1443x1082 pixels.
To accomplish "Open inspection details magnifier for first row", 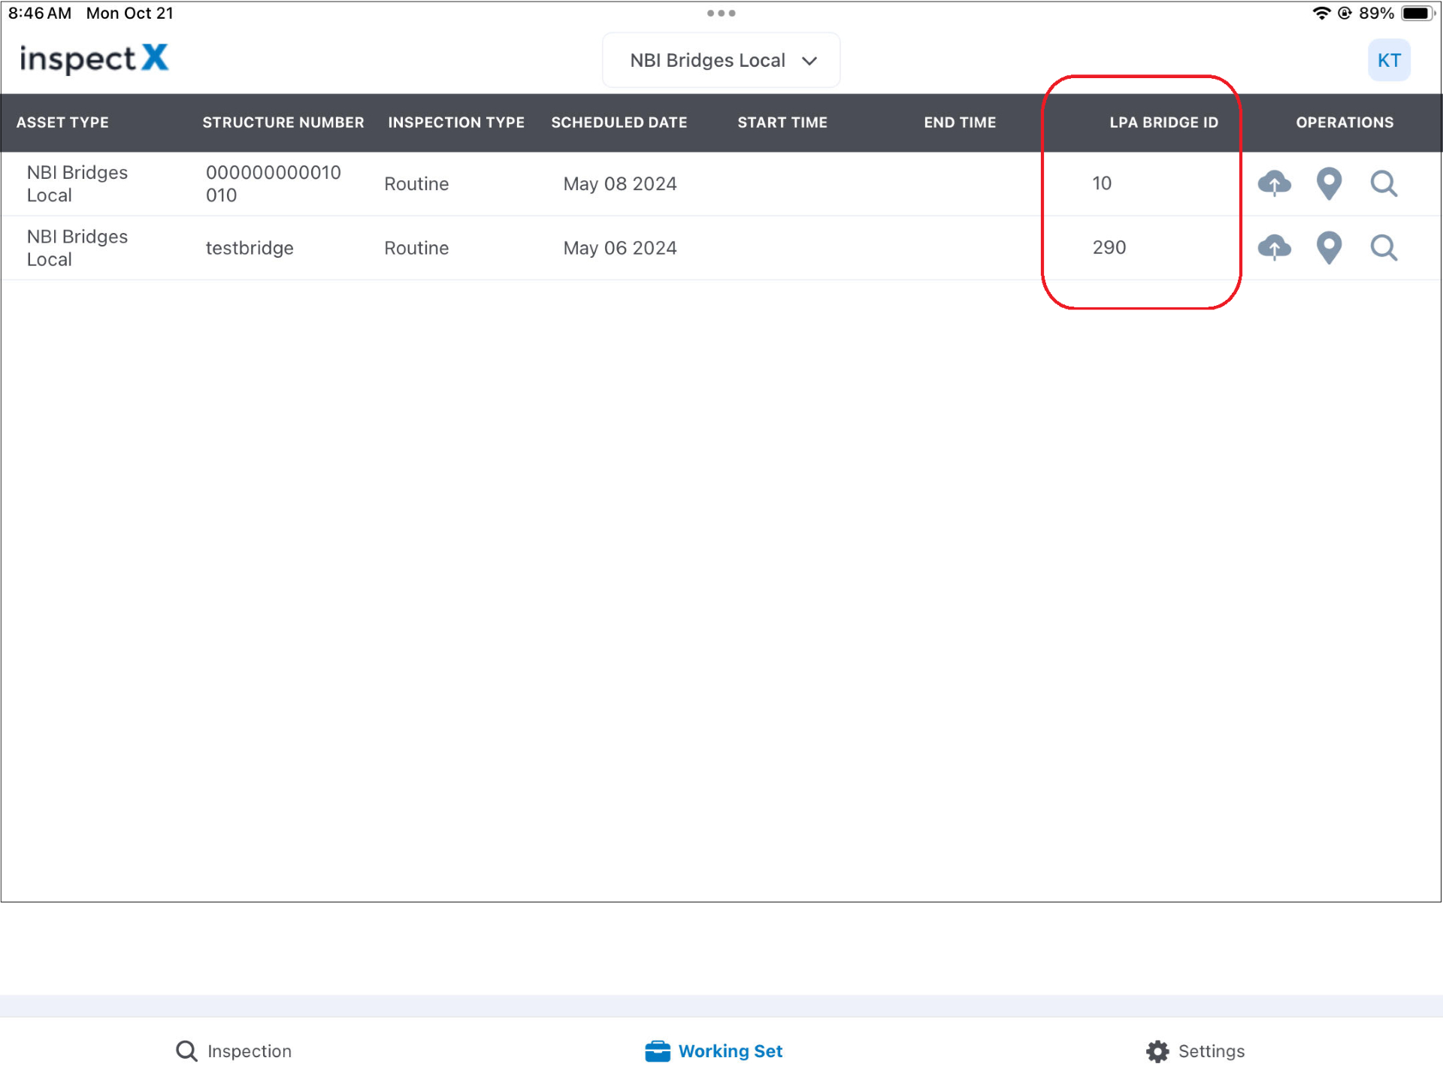I will (x=1383, y=183).
